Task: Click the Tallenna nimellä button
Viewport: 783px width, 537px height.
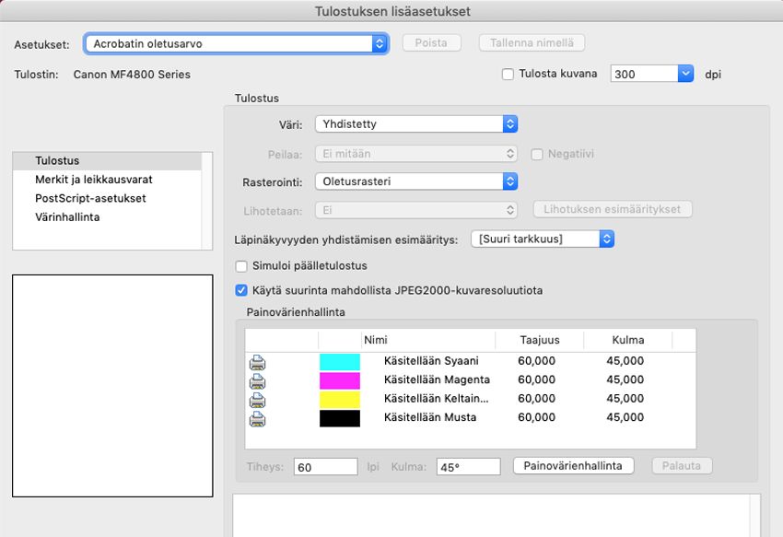Action: coord(532,43)
